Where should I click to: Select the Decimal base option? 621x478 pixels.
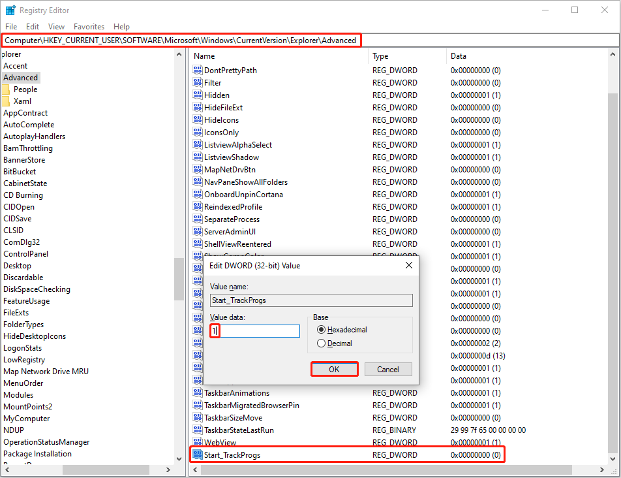[x=335, y=343]
